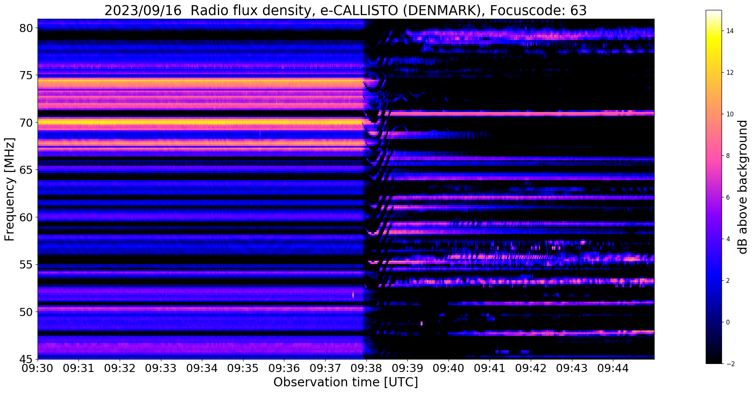Click the 09:42 time tick label
The width and height of the screenshot is (754, 393).
[531, 368]
